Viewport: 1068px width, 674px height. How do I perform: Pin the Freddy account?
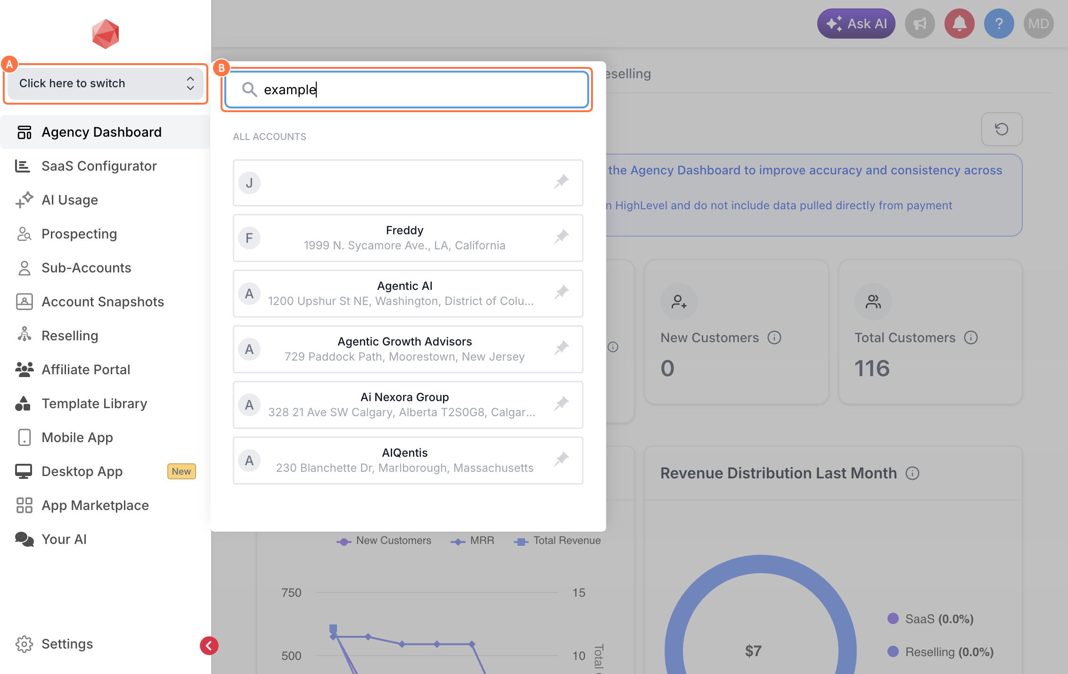coord(561,237)
